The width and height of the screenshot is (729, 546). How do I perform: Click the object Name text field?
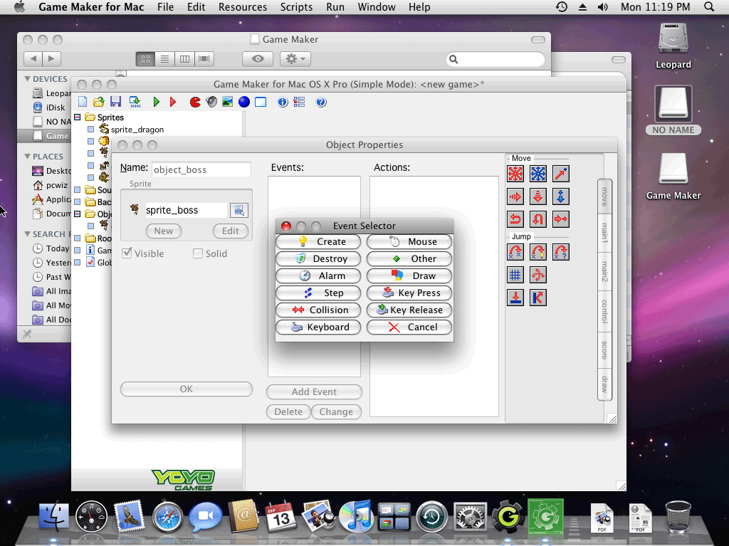click(x=201, y=169)
